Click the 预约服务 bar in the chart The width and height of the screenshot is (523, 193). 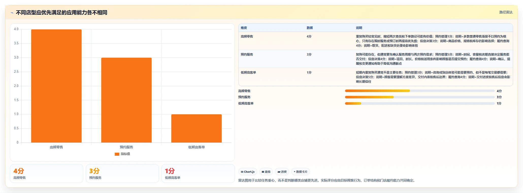[126, 100]
